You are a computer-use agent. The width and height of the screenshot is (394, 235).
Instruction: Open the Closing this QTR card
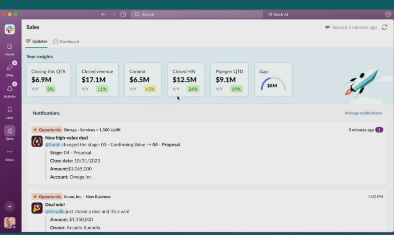pyautogui.click(x=49, y=79)
